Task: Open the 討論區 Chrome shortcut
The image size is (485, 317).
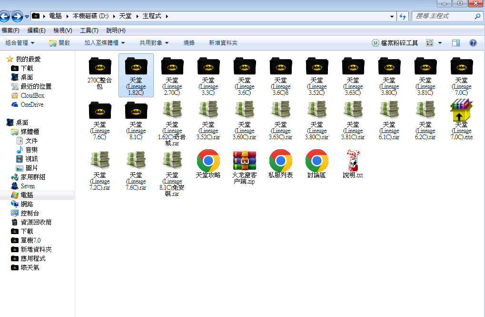Action: 317,164
